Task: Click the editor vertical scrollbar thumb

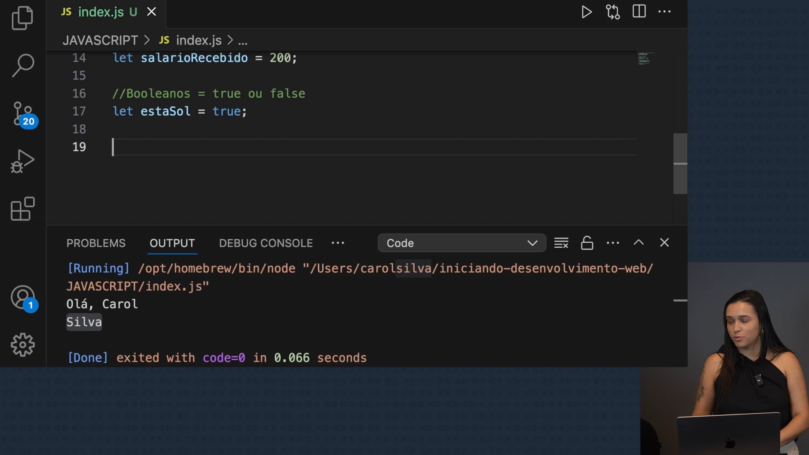Action: [x=680, y=163]
